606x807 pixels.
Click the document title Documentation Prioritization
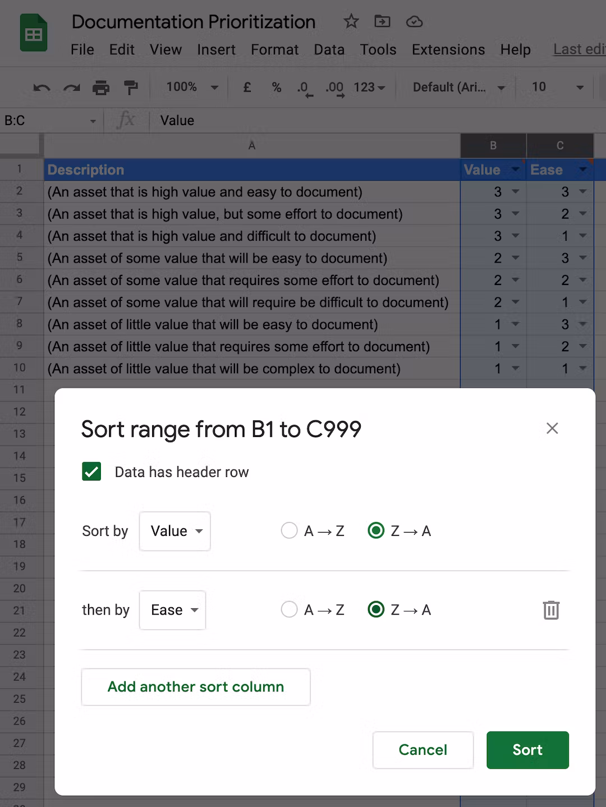click(x=194, y=22)
